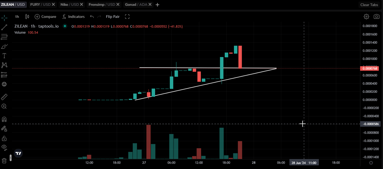Select the ruler measure tool
Screen dimensions: 383x169
click(4, 97)
